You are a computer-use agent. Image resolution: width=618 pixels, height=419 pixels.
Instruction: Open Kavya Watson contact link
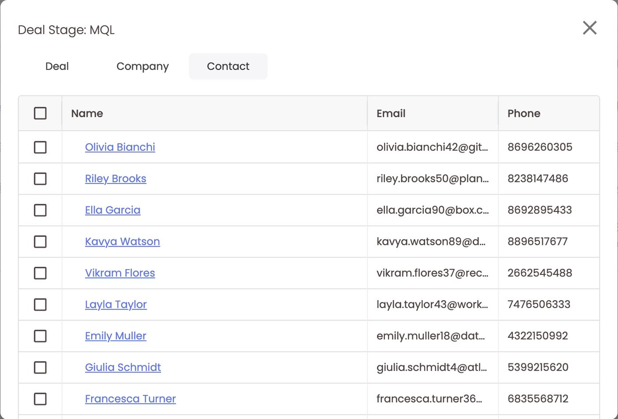tap(122, 241)
